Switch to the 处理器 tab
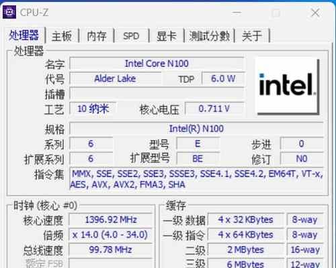The height and width of the screenshot is (268, 336). (24, 36)
